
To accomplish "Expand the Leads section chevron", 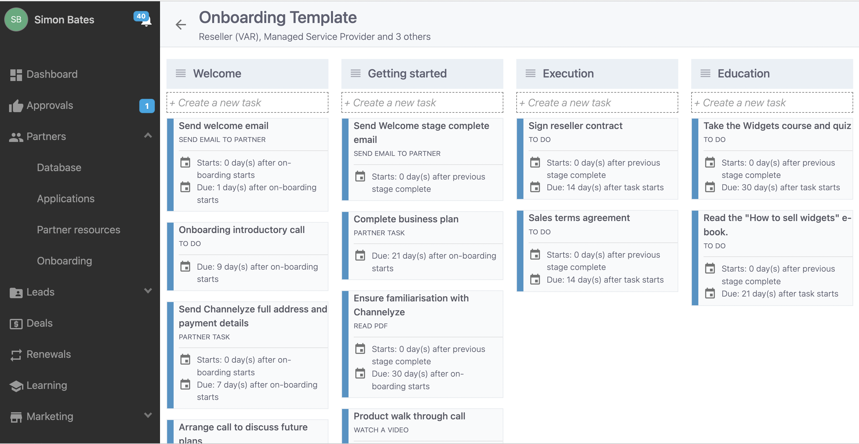I will pos(148,291).
